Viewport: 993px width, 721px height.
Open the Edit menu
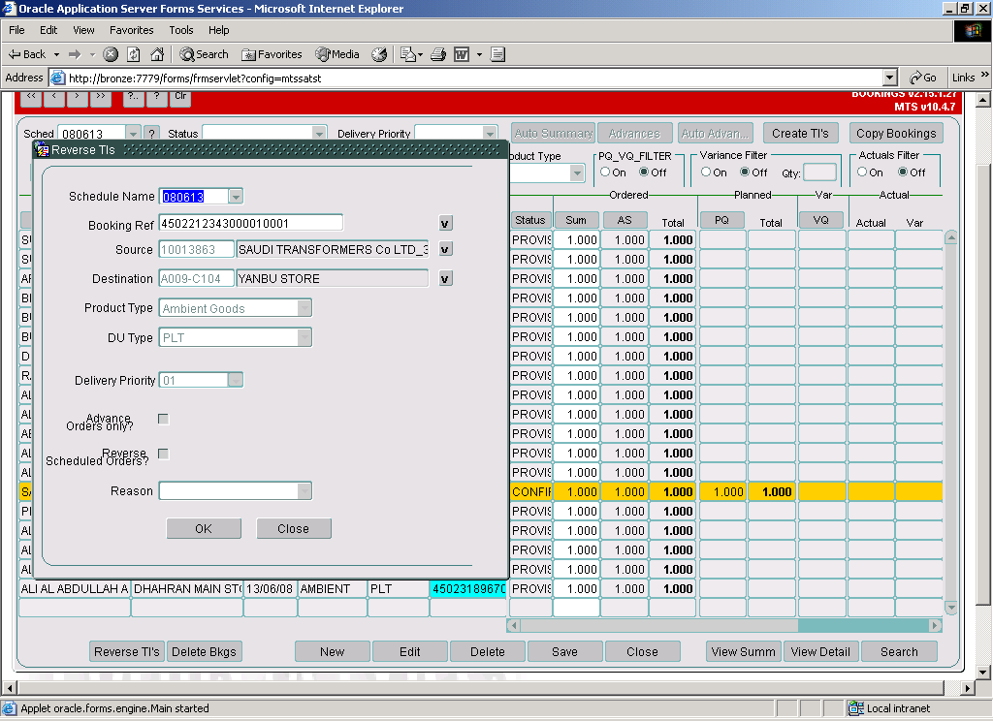pos(48,30)
